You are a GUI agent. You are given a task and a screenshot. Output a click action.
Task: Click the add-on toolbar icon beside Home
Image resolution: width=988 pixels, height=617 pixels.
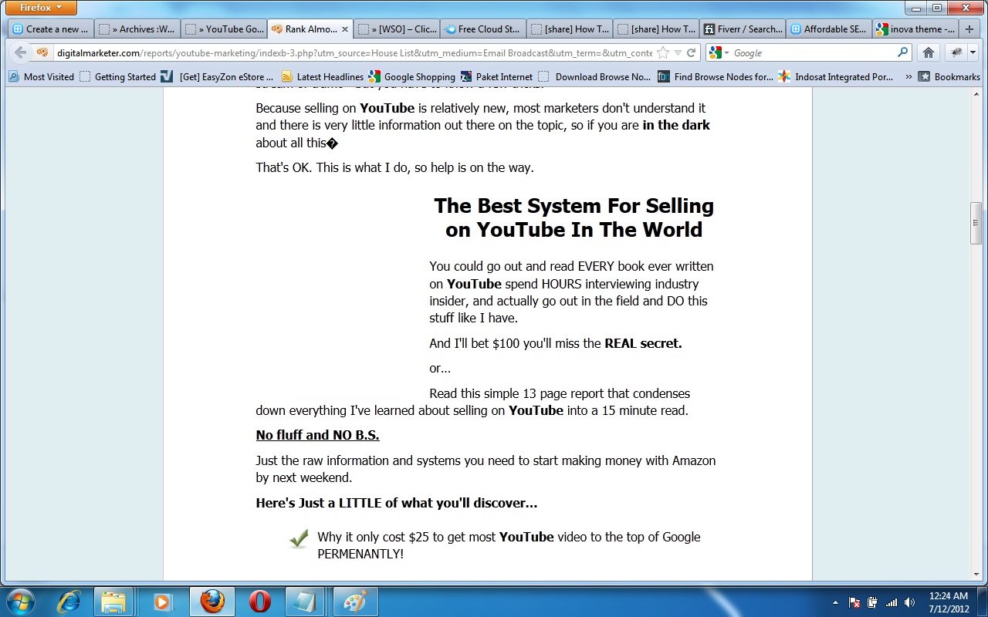click(x=957, y=53)
